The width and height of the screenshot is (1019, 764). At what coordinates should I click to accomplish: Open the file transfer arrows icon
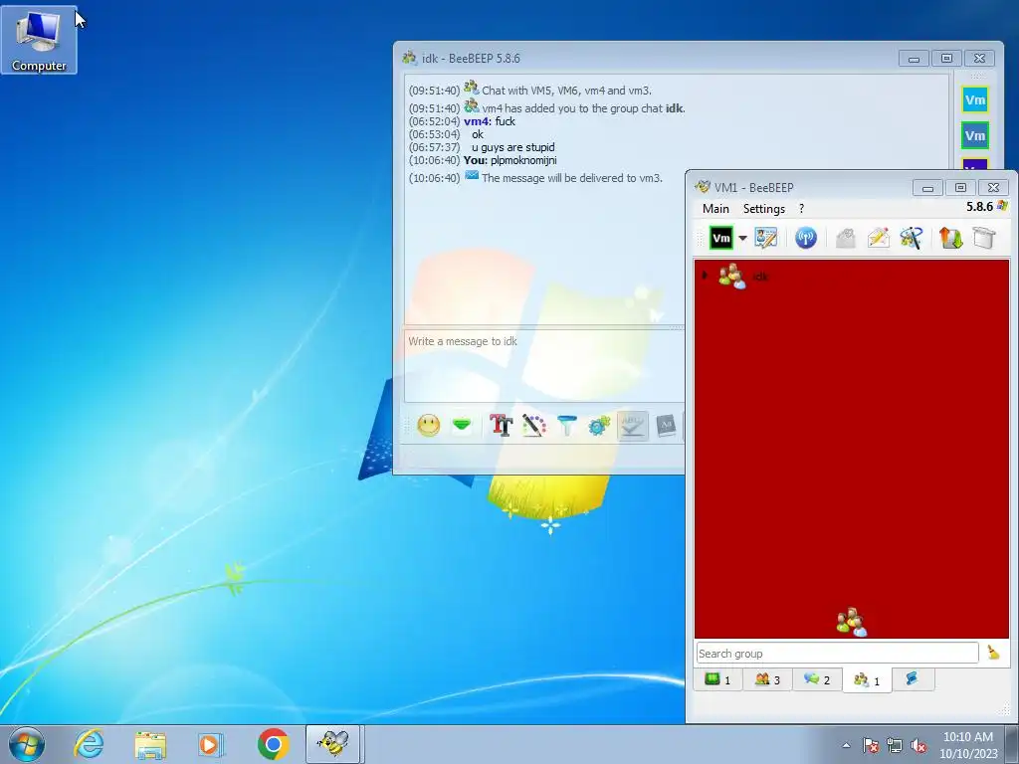(950, 238)
